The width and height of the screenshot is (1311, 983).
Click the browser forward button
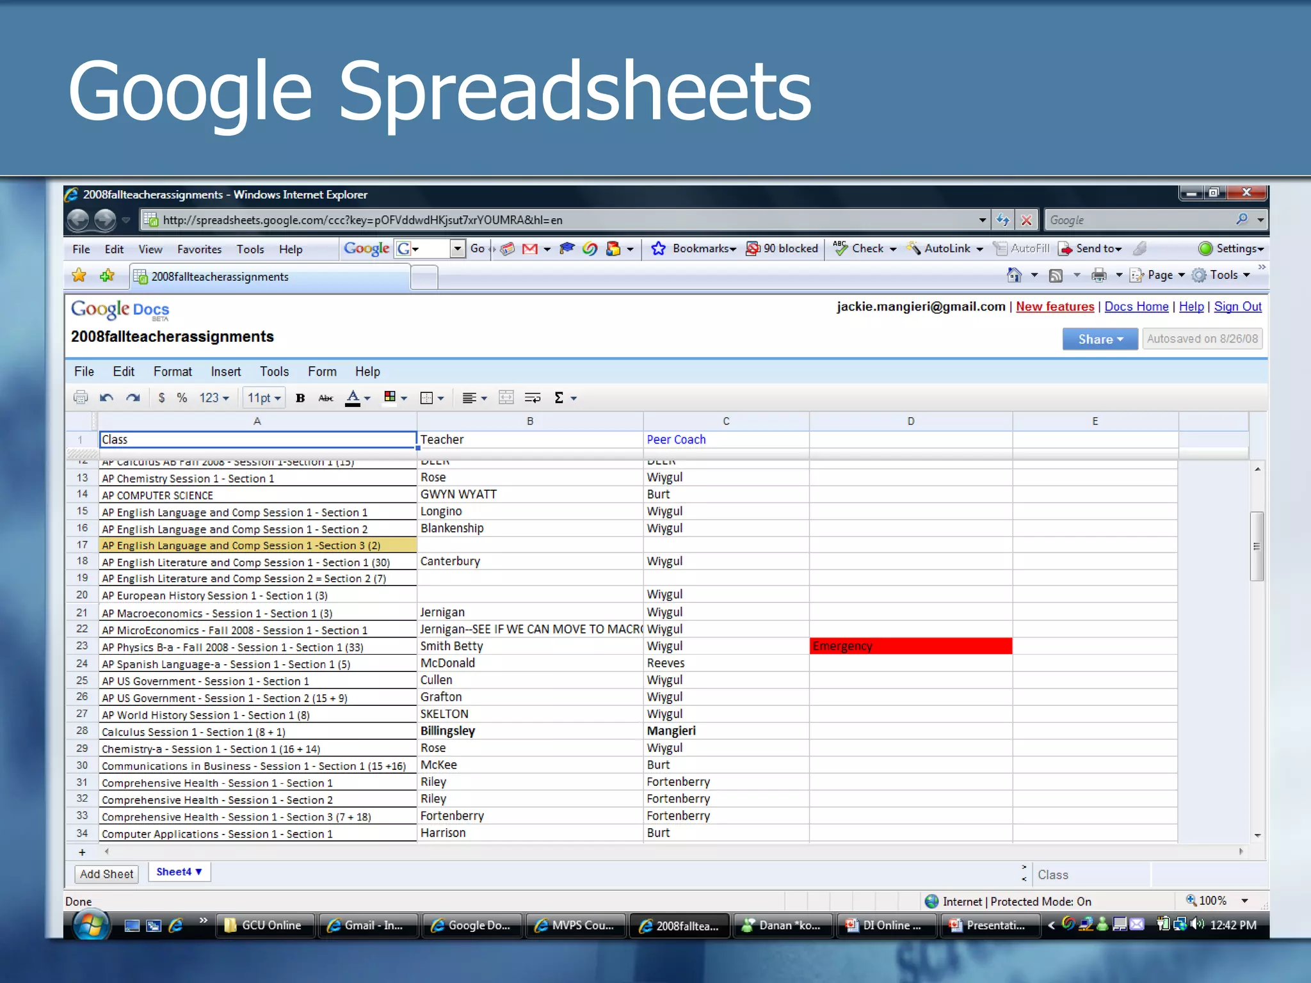point(105,220)
